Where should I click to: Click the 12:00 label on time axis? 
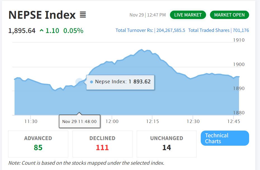pyautogui.click(x=112, y=121)
